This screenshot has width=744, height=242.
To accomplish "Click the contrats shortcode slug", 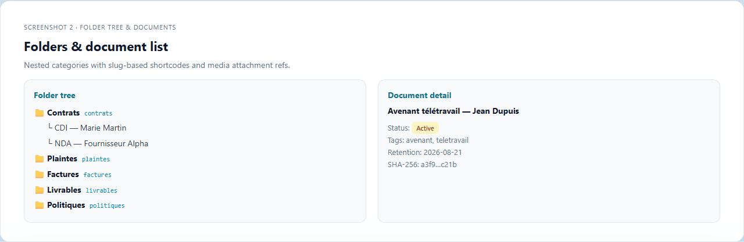I will (98, 114).
